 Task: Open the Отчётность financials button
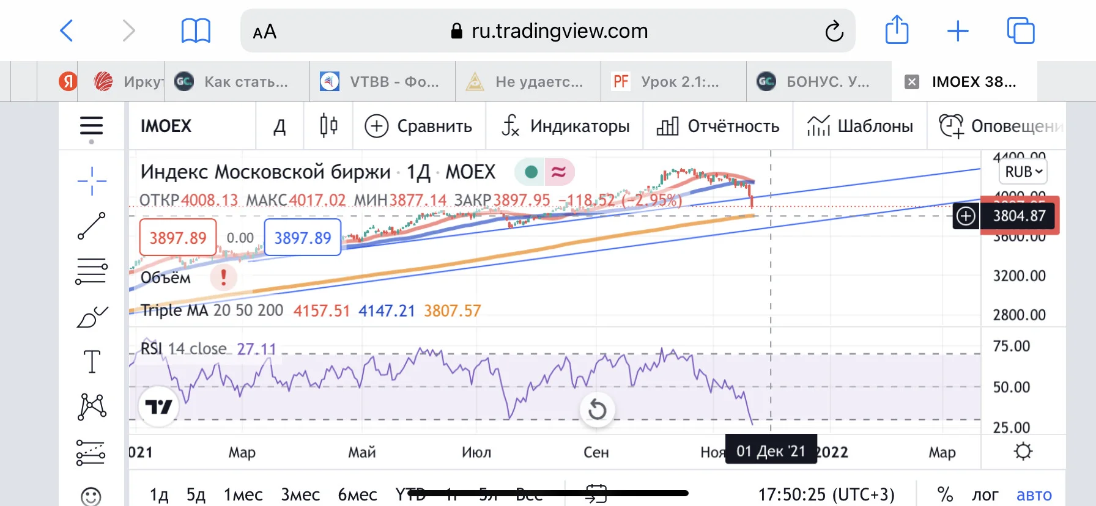click(x=717, y=126)
